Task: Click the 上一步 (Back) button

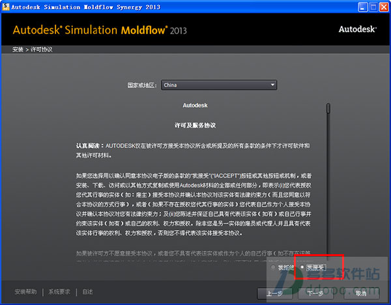Action: click(274, 293)
